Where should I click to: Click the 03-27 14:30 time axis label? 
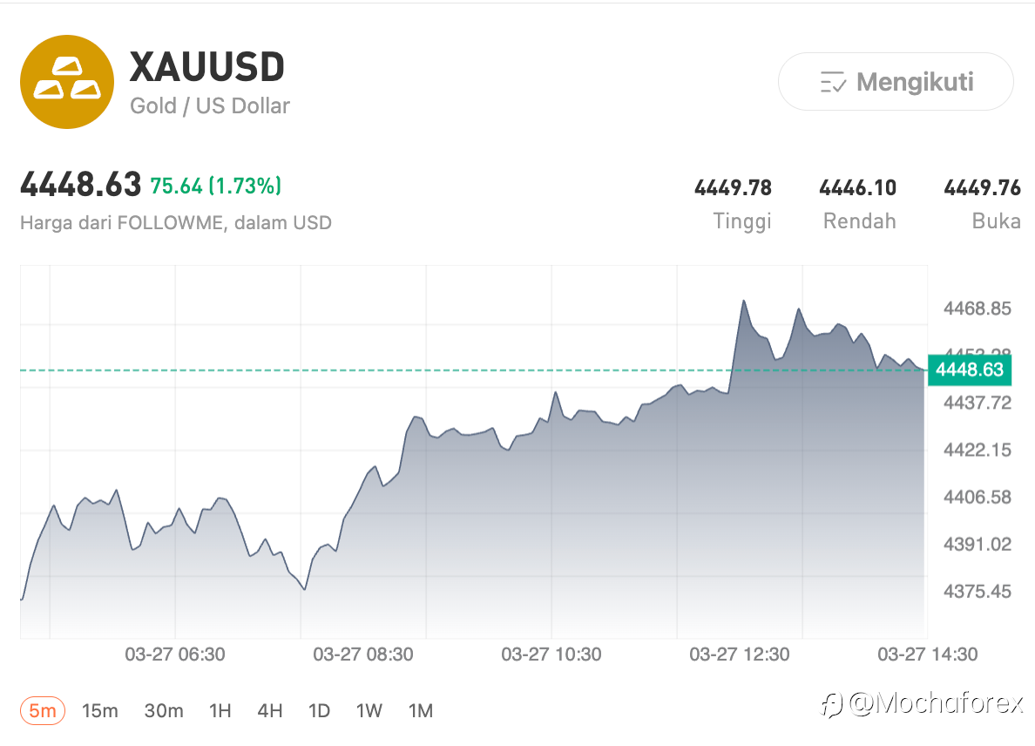(927, 654)
